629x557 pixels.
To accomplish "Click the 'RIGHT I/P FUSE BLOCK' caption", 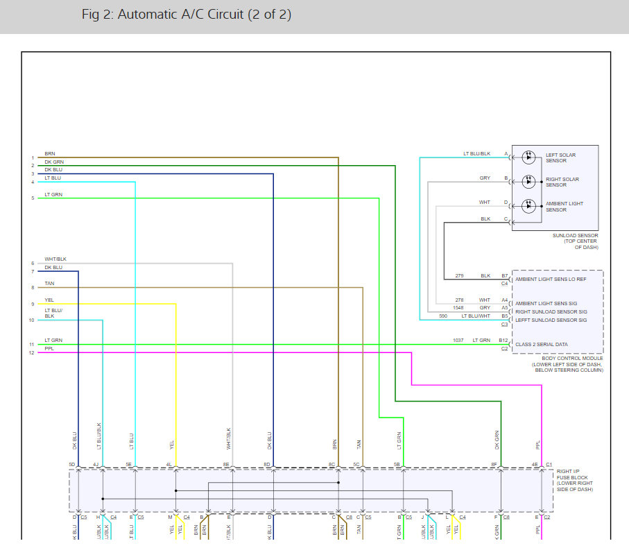I will pos(574,481).
